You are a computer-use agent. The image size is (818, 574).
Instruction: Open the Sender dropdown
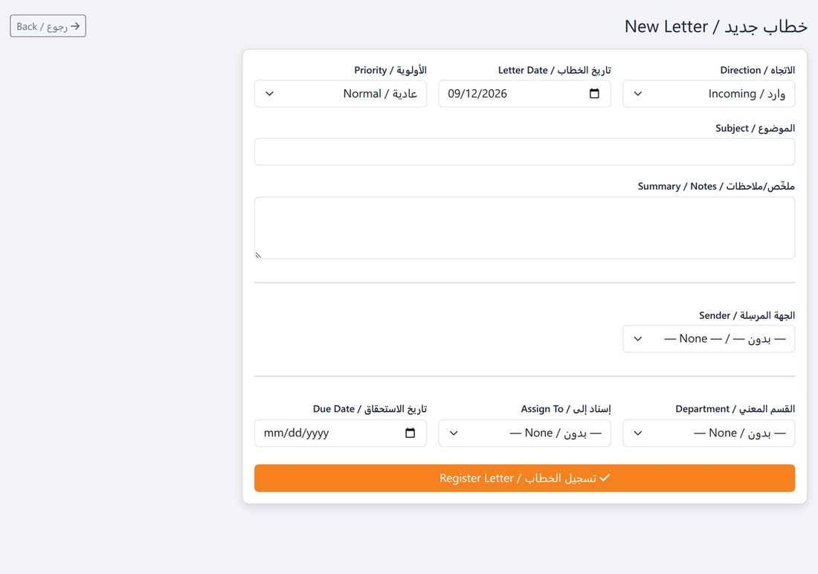(709, 338)
